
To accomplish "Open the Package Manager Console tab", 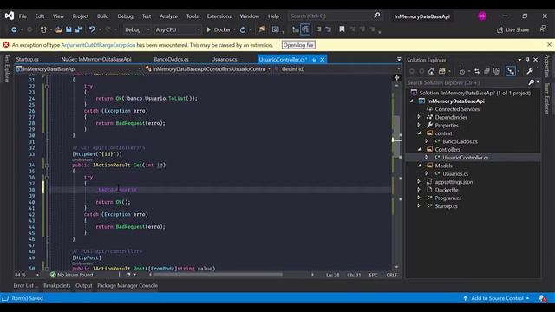I will [127, 285].
